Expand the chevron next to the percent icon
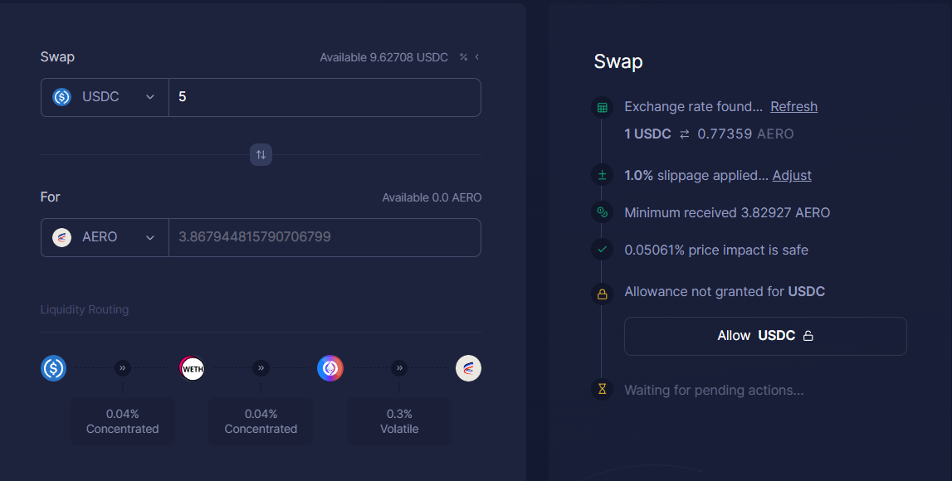952x481 pixels. click(x=476, y=57)
